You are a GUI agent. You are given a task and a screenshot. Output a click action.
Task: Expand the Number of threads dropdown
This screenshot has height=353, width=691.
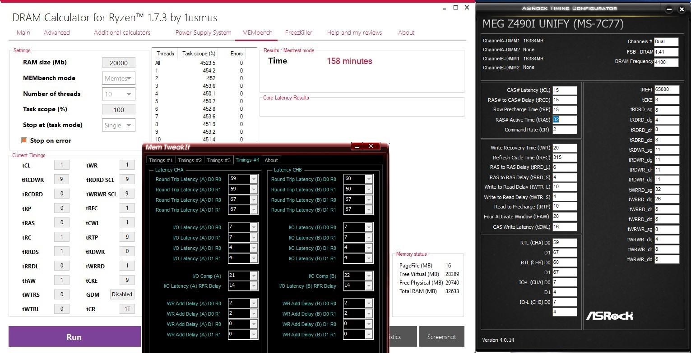point(119,94)
